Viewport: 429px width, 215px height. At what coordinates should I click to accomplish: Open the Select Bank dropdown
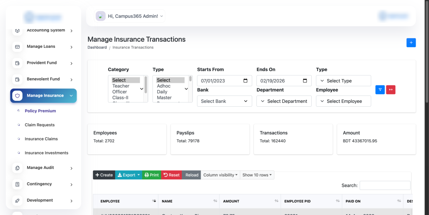click(224, 101)
